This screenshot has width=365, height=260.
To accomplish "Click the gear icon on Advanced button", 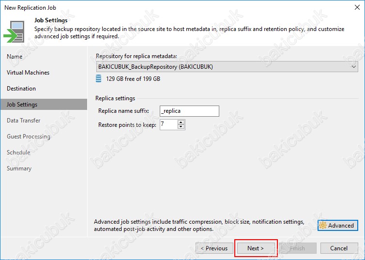I will [x=323, y=225].
